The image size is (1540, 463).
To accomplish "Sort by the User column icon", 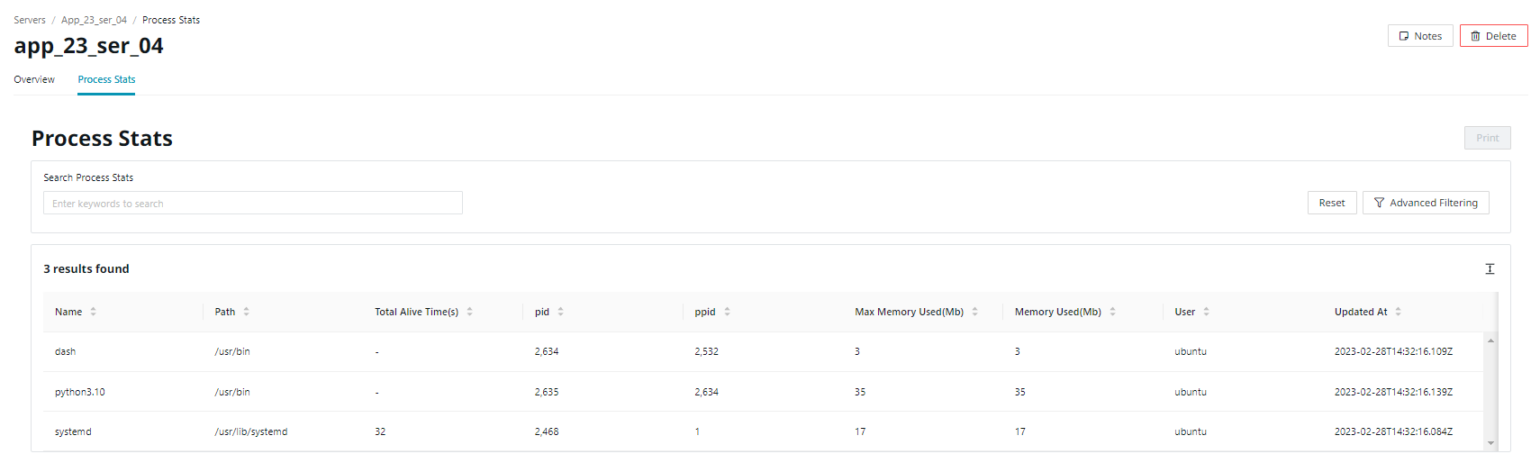I will [1206, 312].
